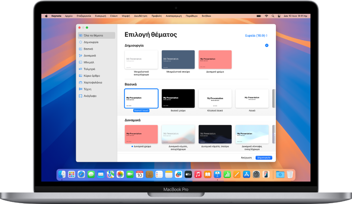Open Books from the Dock
Image resolution: width=352 pixels, height=204 pixels.
(x=208, y=174)
